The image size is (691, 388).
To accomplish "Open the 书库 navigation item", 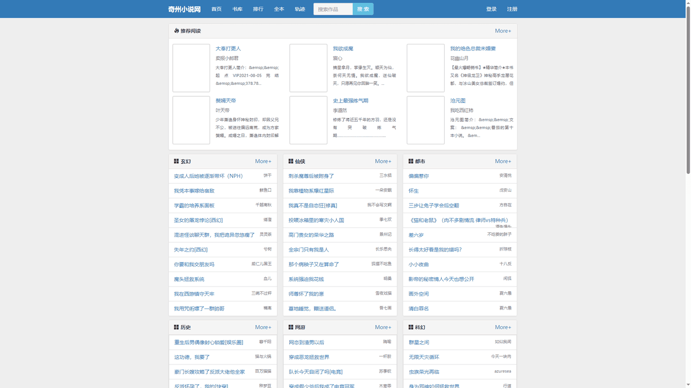I will (x=237, y=9).
